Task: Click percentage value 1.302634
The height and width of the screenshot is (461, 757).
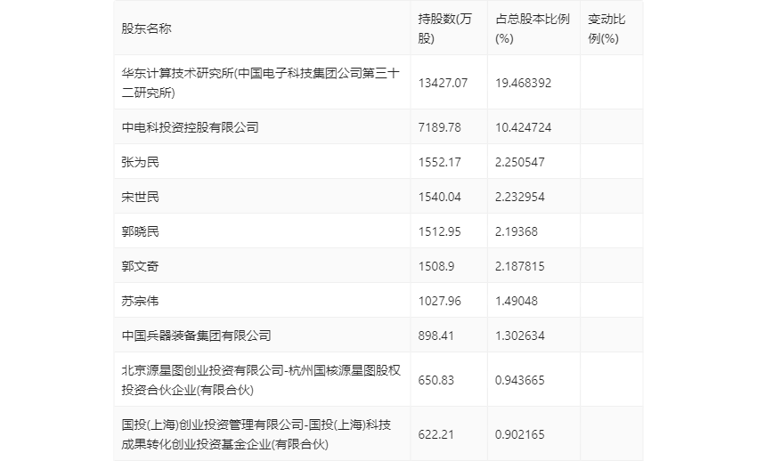Action: (520, 336)
